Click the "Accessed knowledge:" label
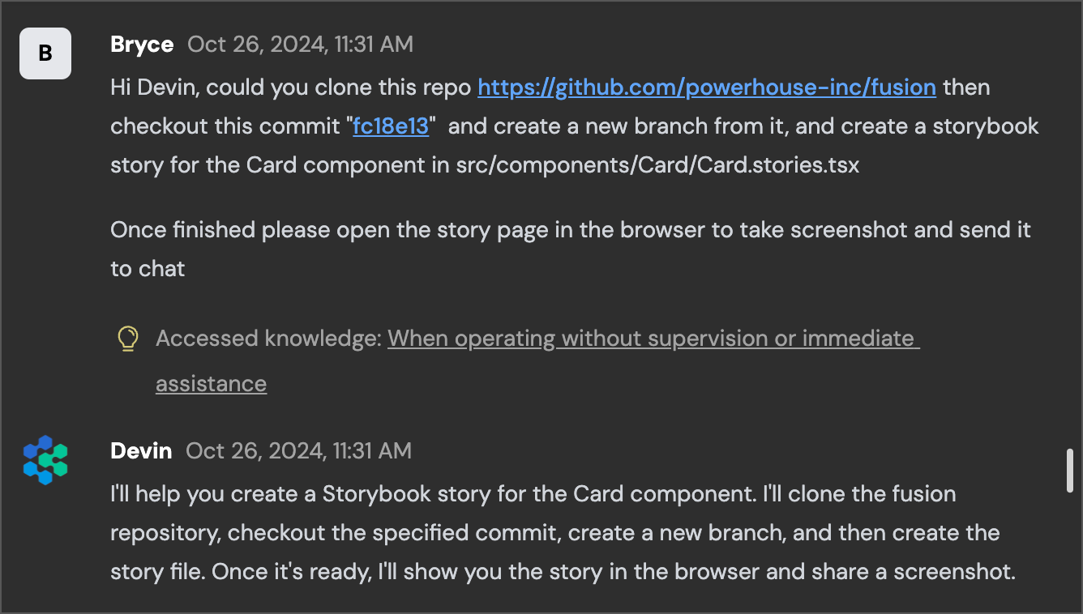 point(268,339)
